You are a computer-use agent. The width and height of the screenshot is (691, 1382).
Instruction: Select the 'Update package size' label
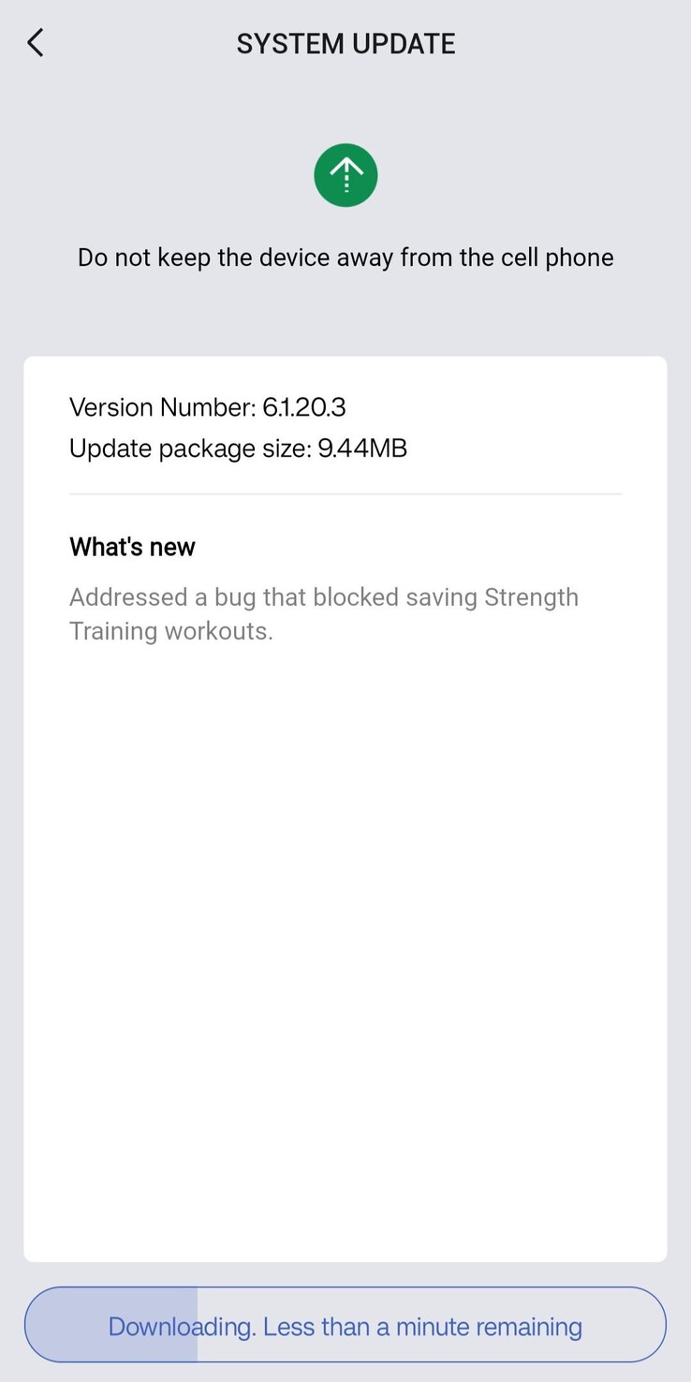pyautogui.click(x=189, y=448)
